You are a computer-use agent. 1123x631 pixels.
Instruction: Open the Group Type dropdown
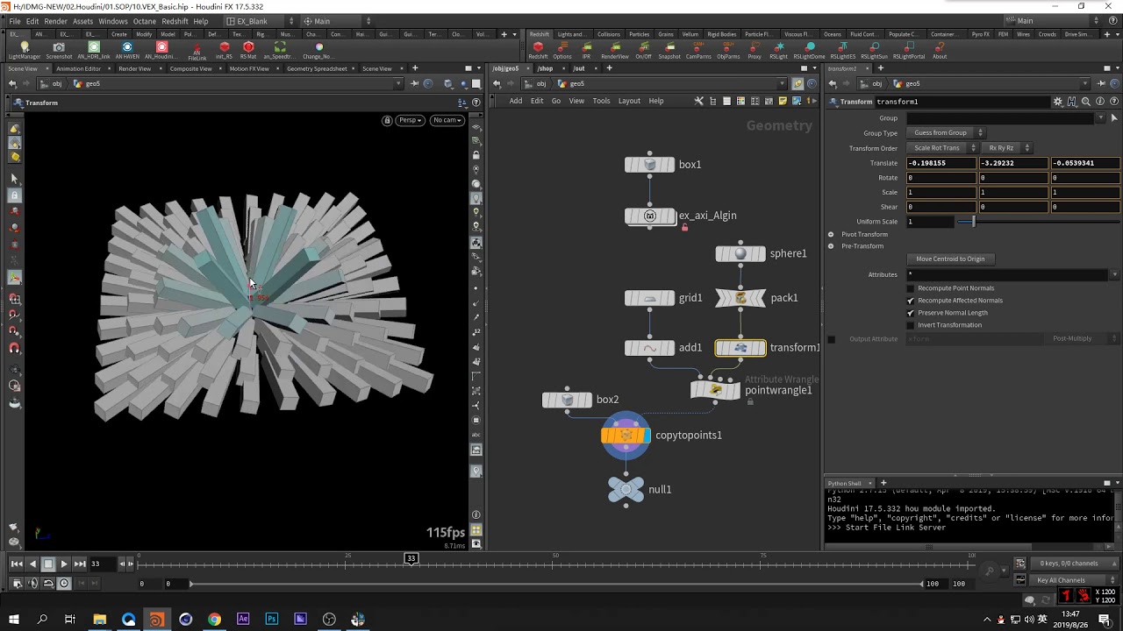coord(947,133)
